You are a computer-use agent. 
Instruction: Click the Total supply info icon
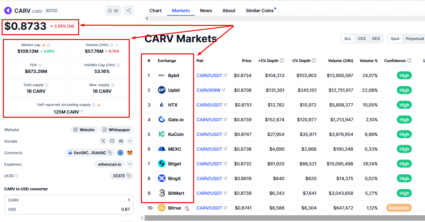(x=47, y=85)
